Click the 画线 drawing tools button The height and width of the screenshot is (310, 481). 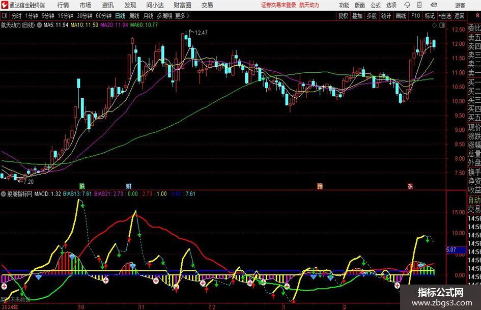click(x=401, y=16)
